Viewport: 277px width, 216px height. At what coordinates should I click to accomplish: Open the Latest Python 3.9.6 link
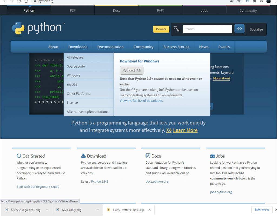click(100, 182)
